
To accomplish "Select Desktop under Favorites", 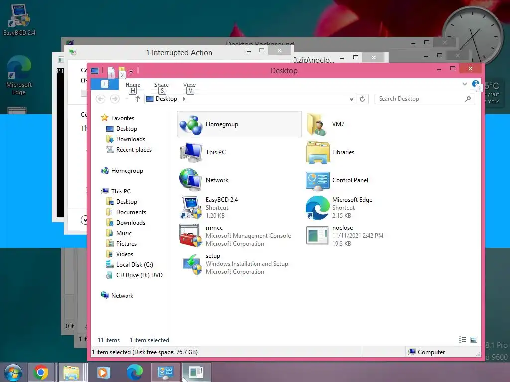I will 127,129.
